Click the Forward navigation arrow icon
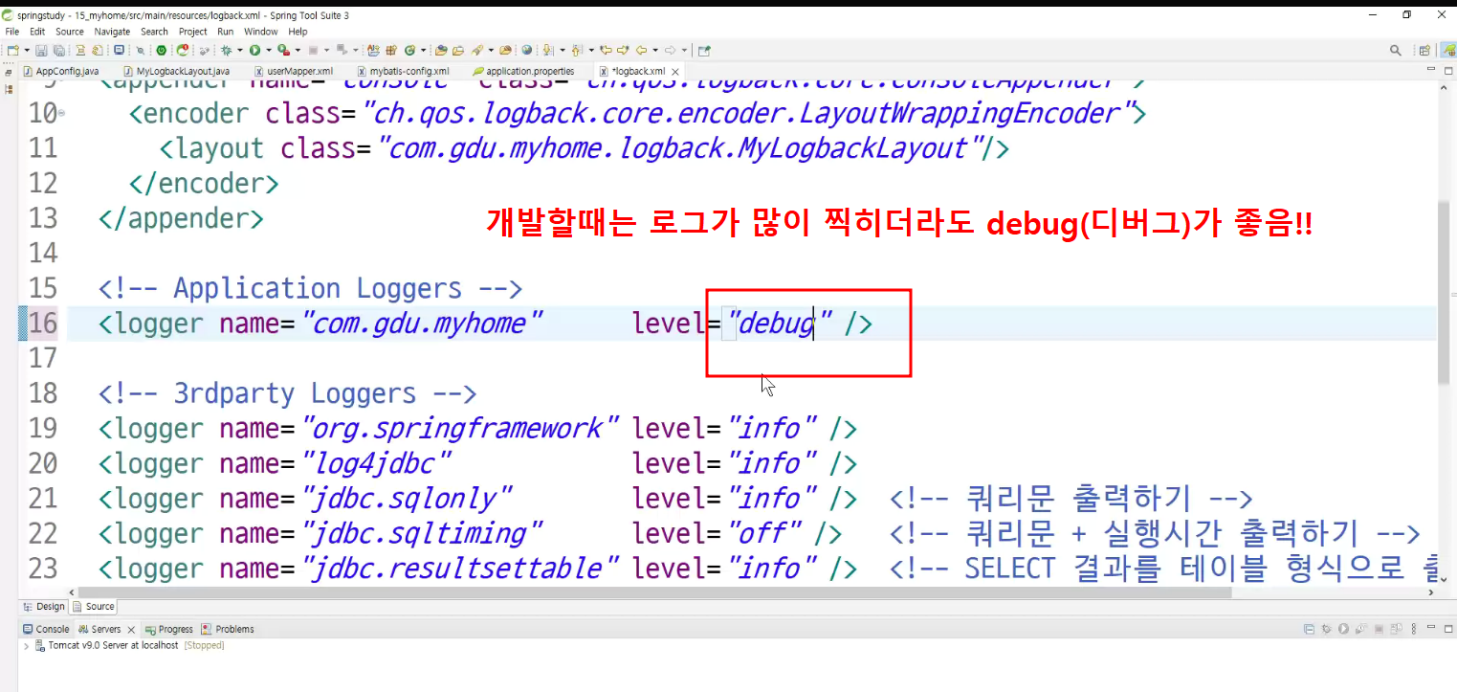The width and height of the screenshot is (1457, 692). 672,50
